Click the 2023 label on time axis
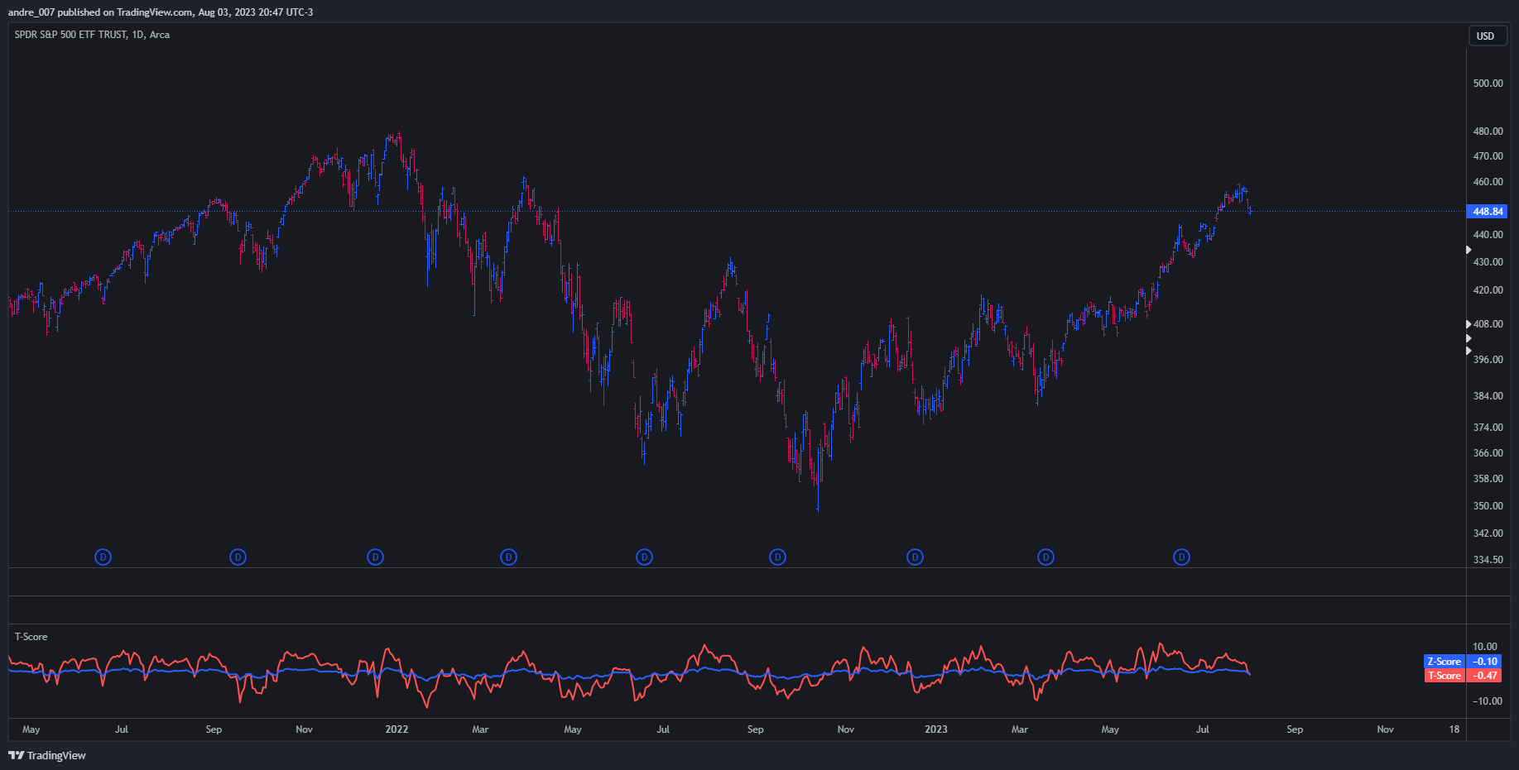 pyautogui.click(x=935, y=729)
